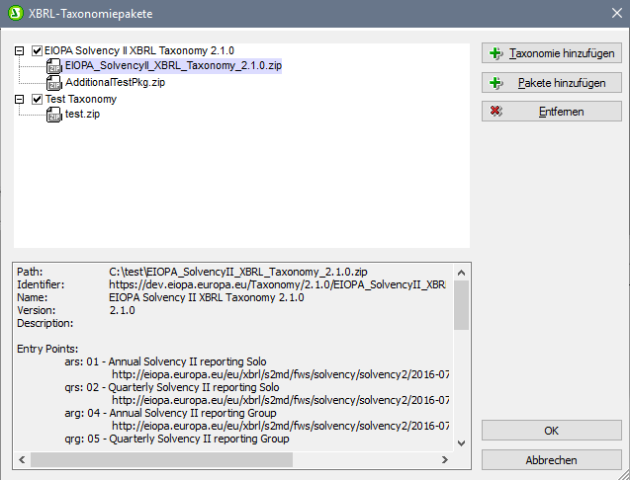This screenshot has height=480, width=630.
Task: Click the test.zip package icon
Action: [54, 115]
